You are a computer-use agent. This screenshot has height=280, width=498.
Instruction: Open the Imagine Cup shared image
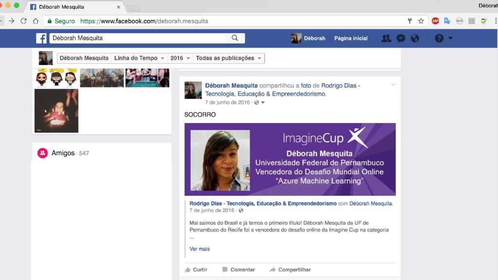coord(290,159)
